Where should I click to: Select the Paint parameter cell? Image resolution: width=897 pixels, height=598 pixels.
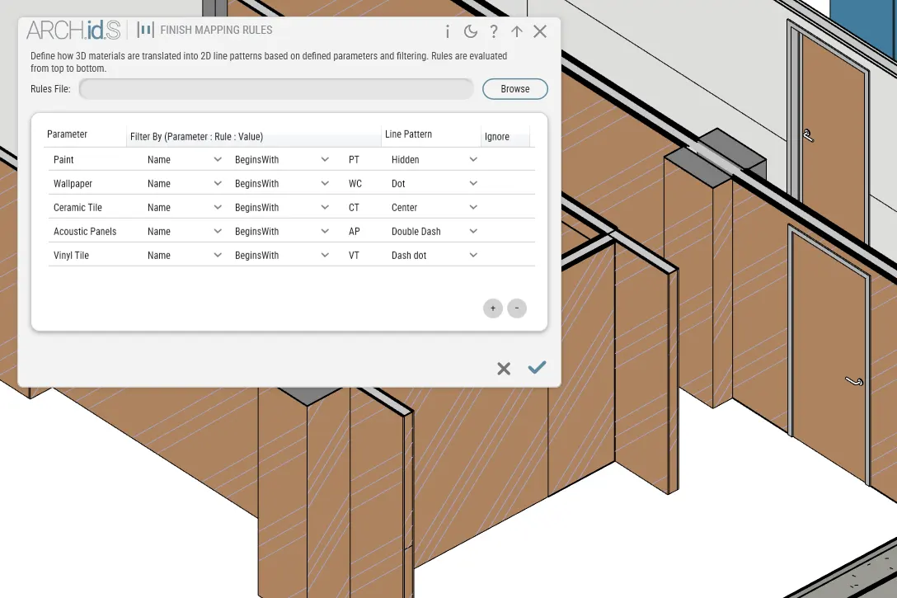[63, 160]
